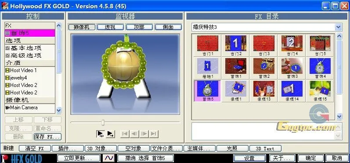Image resolution: width=350 pixels, height=163 pixels.
Task: Create new 3D Text object
Action: pyautogui.click(x=265, y=149)
